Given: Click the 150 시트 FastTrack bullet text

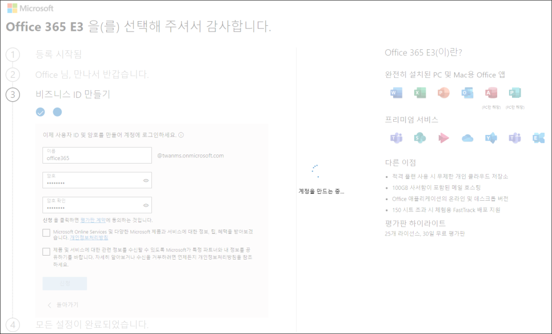Looking at the screenshot, I should pyautogui.click(x=446, y=210).
